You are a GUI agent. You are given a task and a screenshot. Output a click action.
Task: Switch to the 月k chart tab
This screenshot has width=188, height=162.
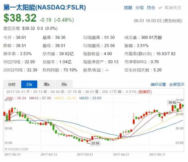coord(64,84)
